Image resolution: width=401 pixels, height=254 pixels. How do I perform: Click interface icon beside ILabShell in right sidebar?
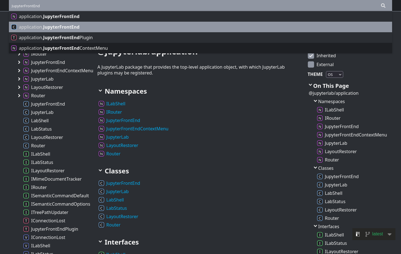coord(320,235)
